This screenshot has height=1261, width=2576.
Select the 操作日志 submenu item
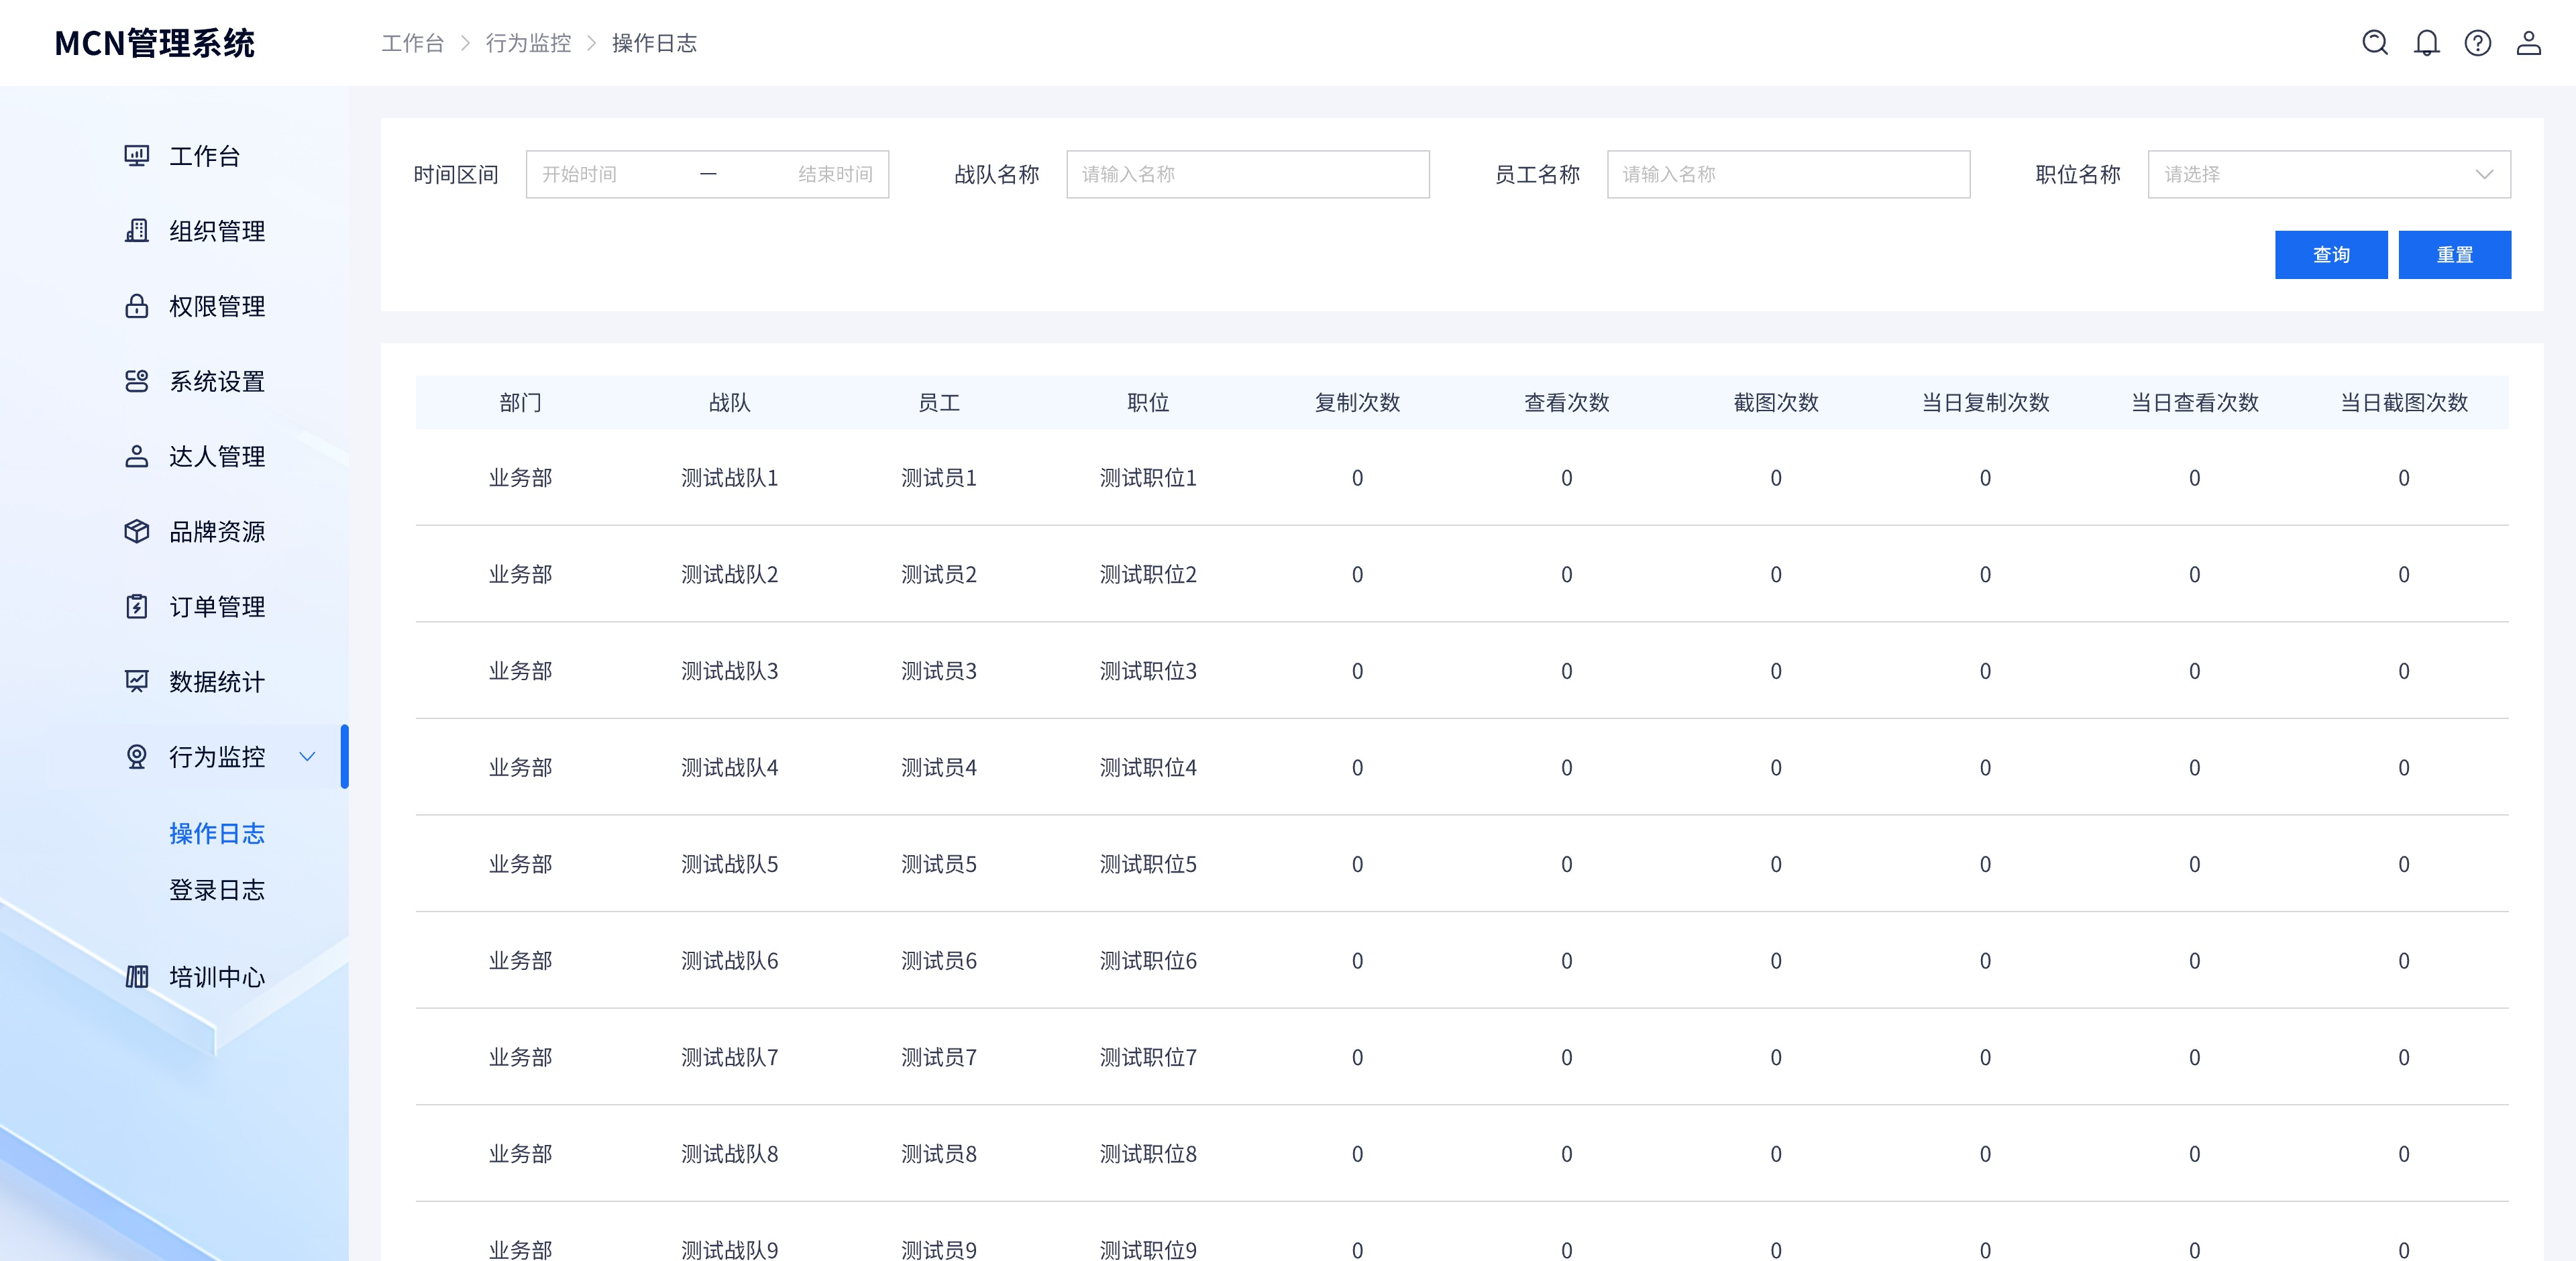coord(217,833)
